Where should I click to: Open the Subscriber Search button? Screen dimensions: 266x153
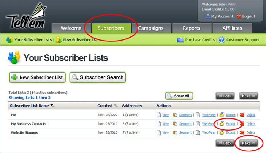point(98,77)
